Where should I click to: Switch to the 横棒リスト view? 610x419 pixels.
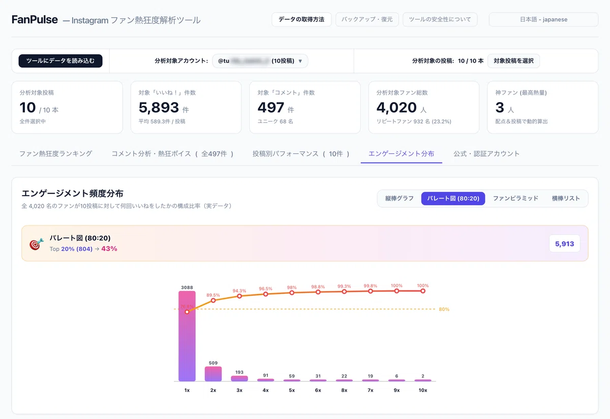tap(566, 199)
